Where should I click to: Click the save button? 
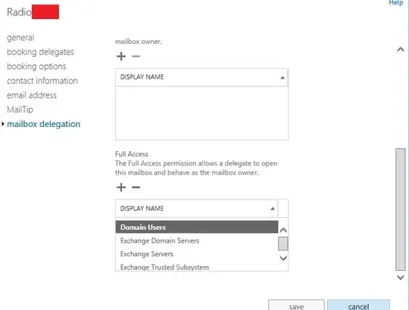click(x=296, y=305)
